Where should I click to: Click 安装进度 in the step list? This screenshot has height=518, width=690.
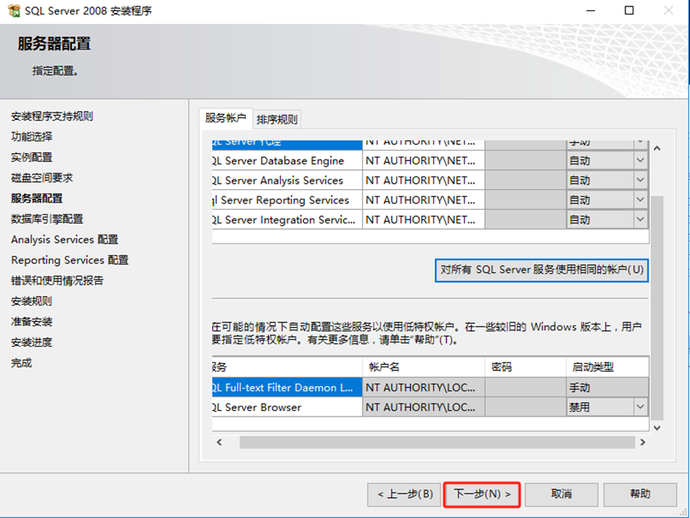[32, 342]
